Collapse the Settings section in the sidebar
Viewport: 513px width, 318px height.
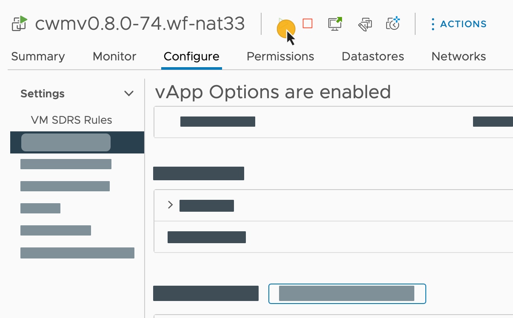[x=129, y=93]
